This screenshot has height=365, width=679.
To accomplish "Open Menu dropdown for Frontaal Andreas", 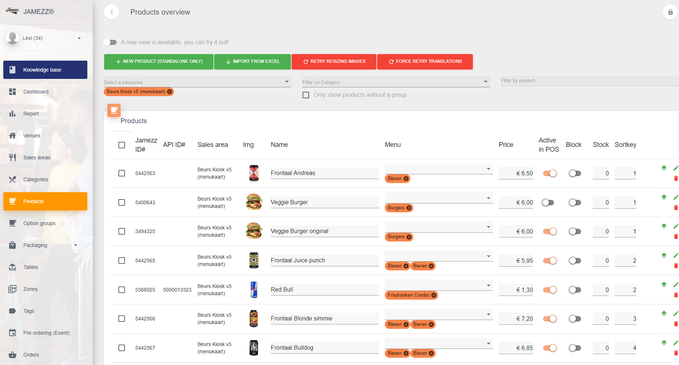I will (x=439, y=169).
